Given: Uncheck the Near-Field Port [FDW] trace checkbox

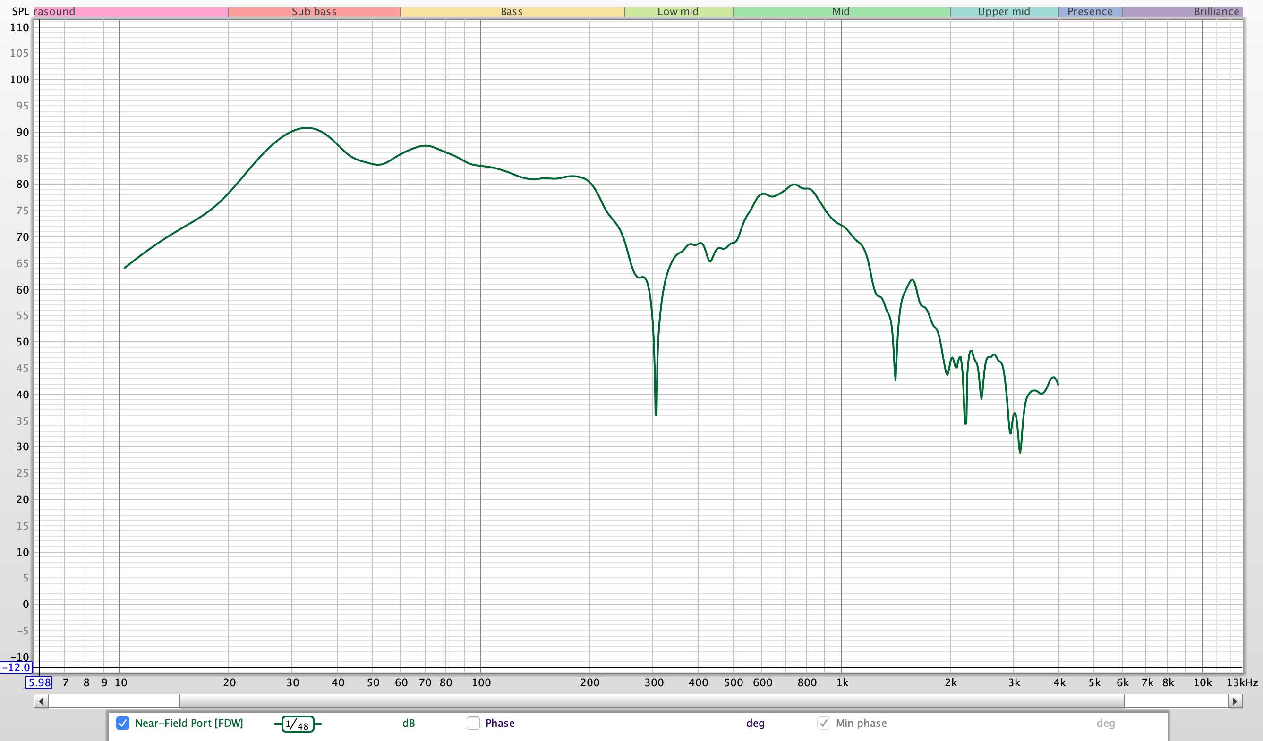Looking at the screenshot, I should point(123,723).
